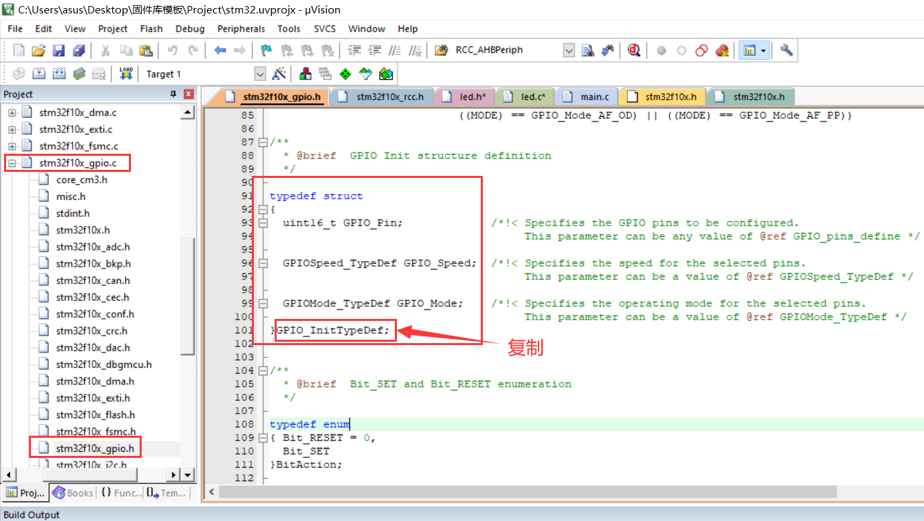Switch to the stm32f10x_rcc.h tab
Screen dimensions: 924x521
click(x=381, y=97)
